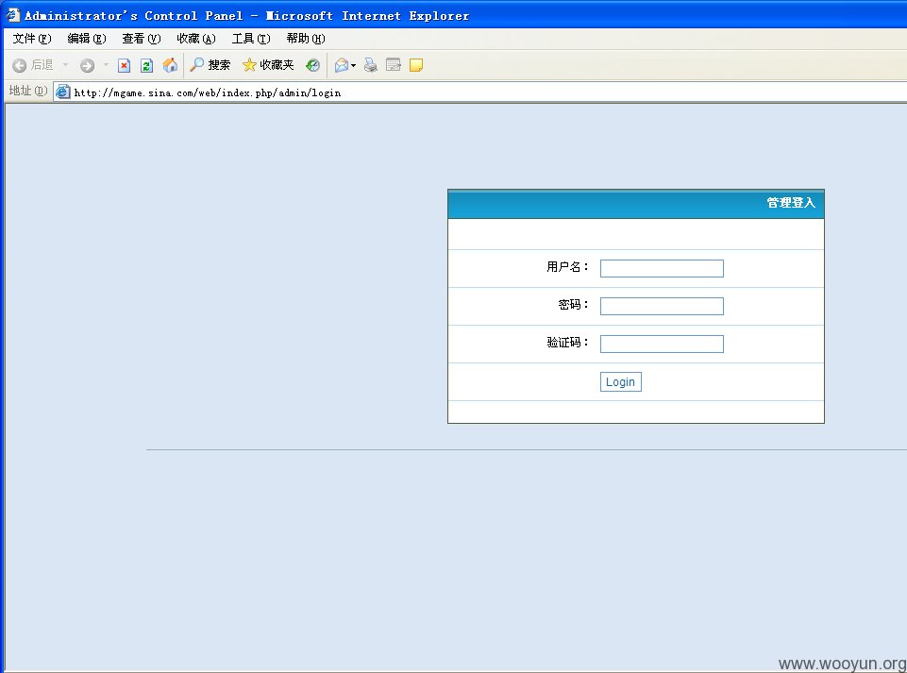Refresh the page using the green arrows icon

point(147,65)
